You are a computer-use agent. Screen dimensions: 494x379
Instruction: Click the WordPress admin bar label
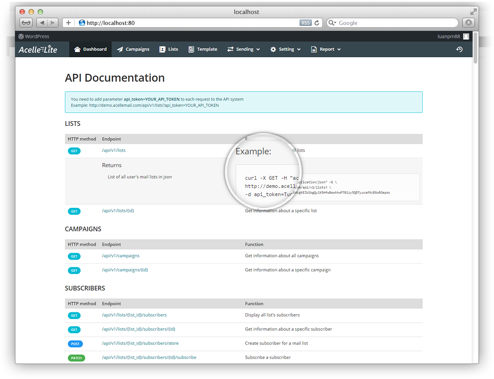point(37,36)
